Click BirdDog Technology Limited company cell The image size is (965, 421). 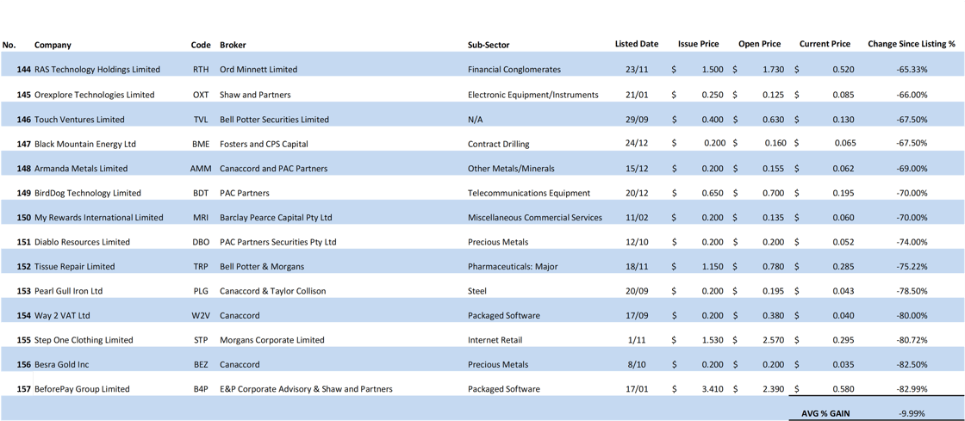point(87,193)
